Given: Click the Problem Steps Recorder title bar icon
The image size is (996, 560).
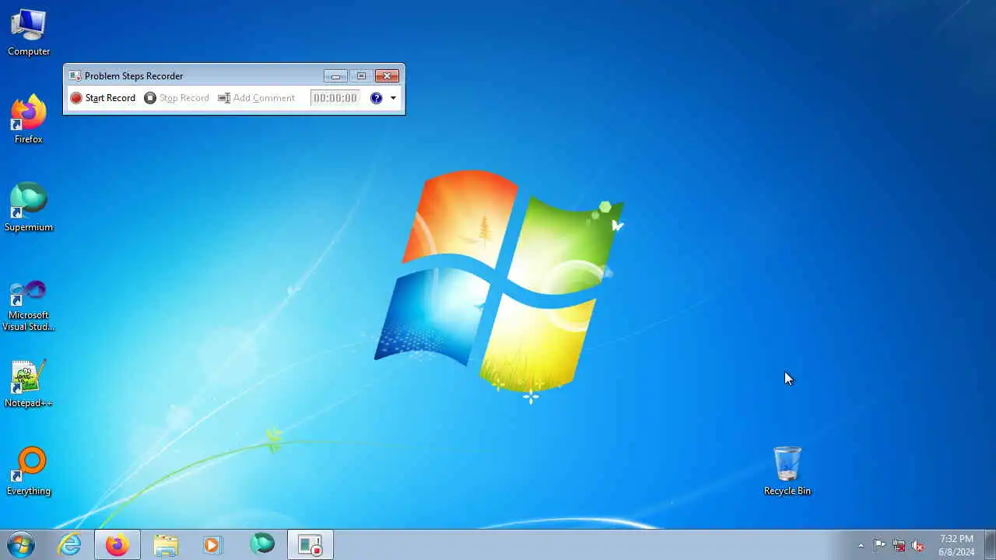Looking at the screenshot, I should click(x=75, y=75).
